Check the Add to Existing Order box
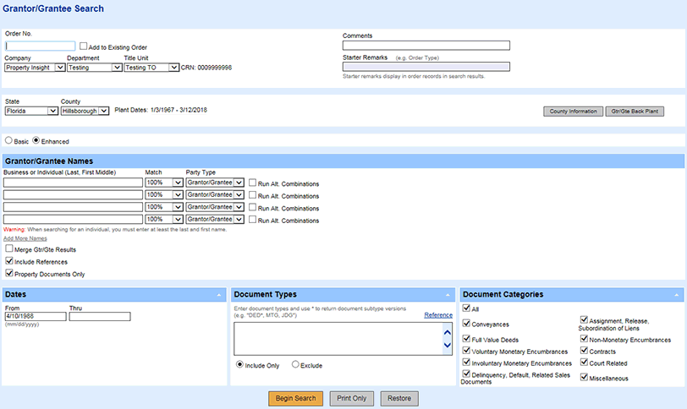687x409 pixels. coord(83,46)
